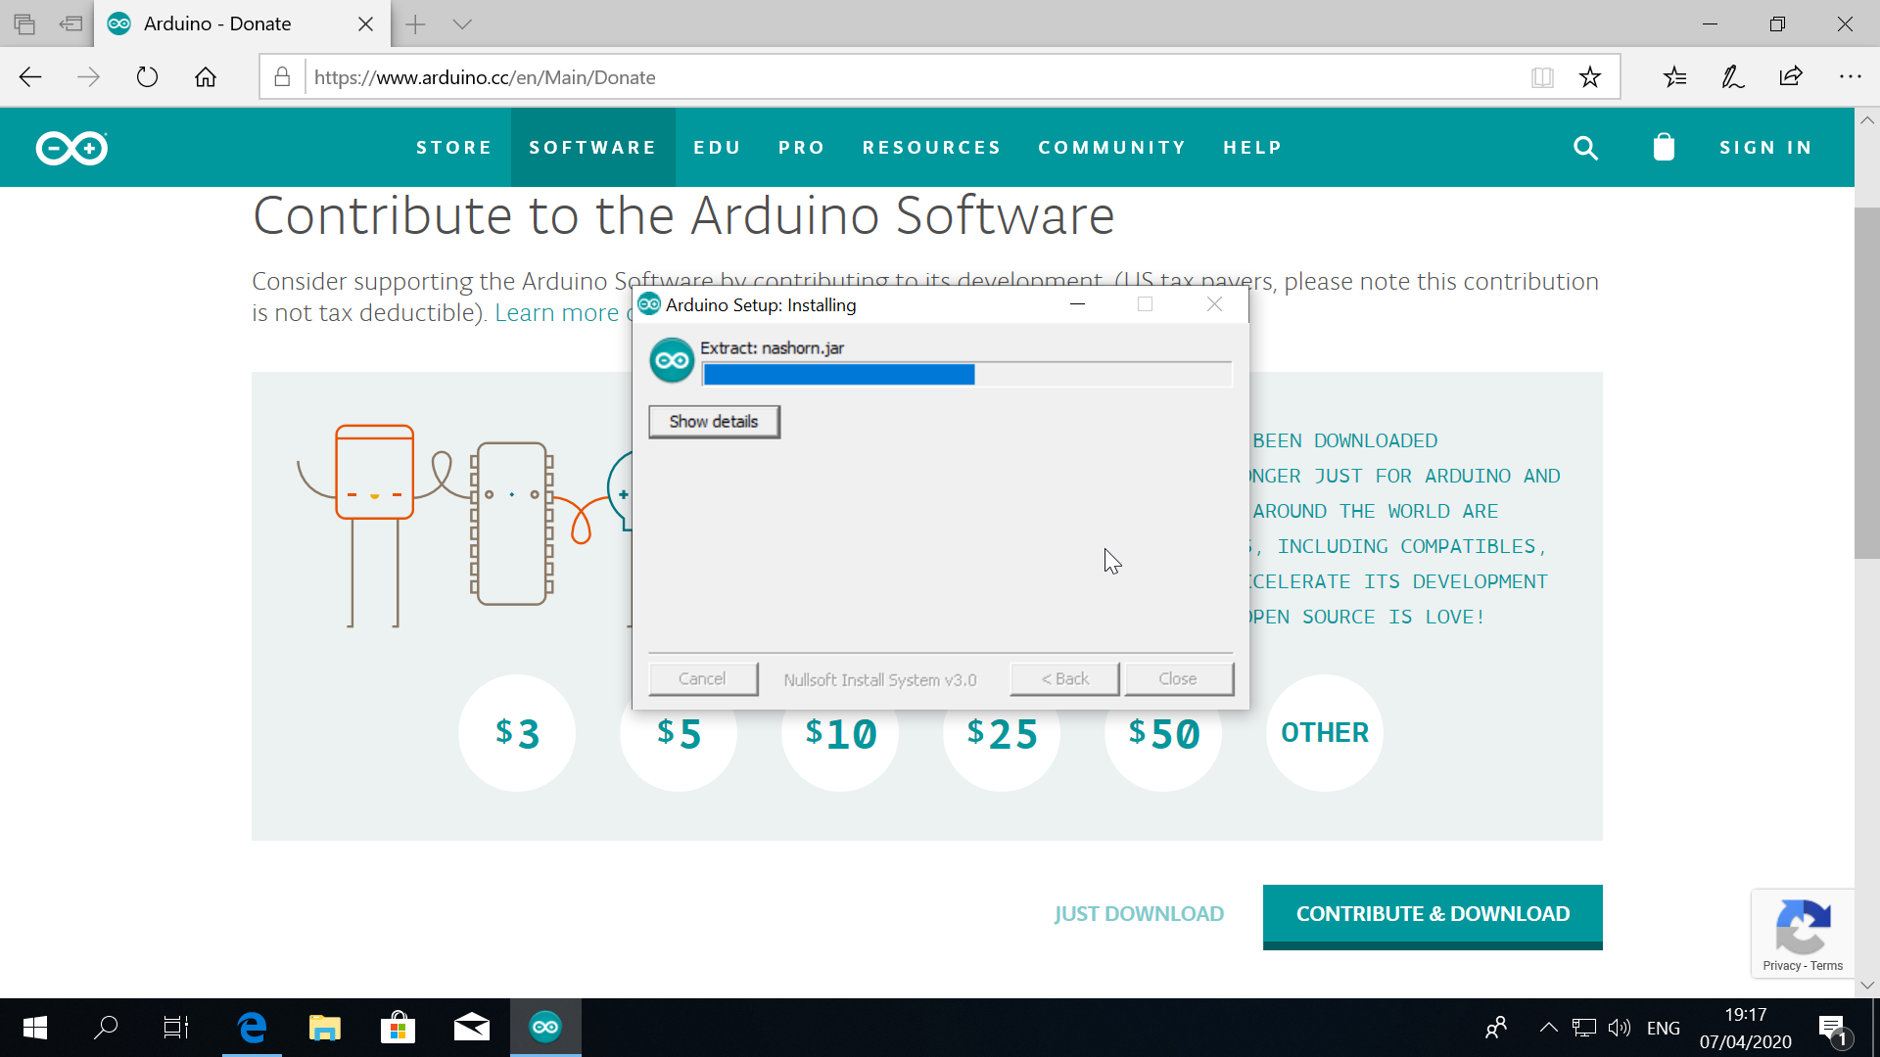Click the page vertical scrollbar thumb
This screenshot has height=1057, width=1880.
click(1867, 383)
